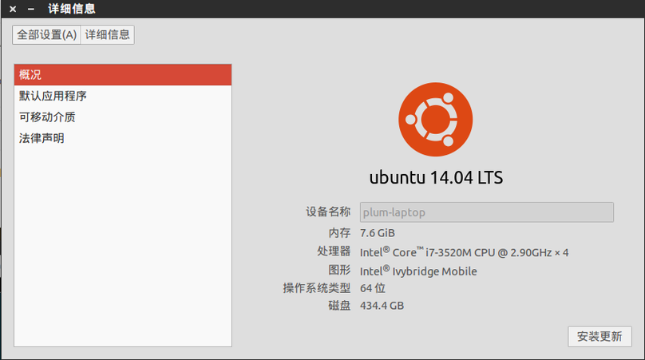Show the 法律声明 page
Screen dimensions: 645x360
[42, 138]
